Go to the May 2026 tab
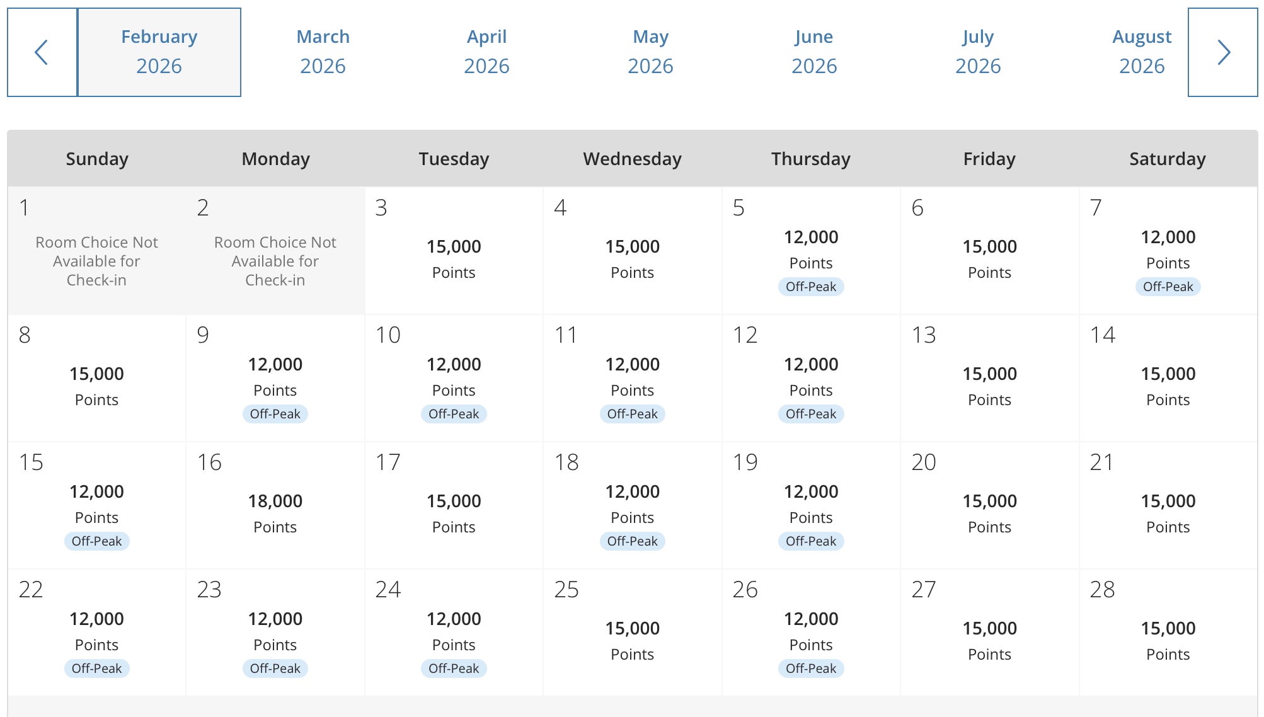Image resolution: width=1264 pixels, height=717 pixels. 650,52
